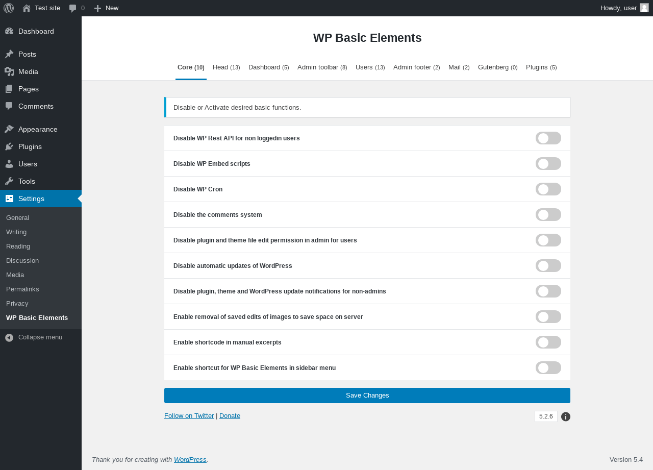Click the Donate link
This screenshot has height=470, width=653.
[230, 415]
